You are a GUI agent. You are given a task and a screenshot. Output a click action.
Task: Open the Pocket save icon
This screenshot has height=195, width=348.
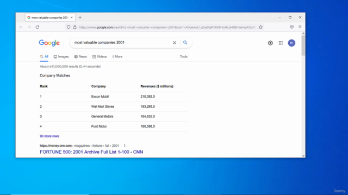(x=291, y=27)
